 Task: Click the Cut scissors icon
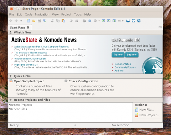[x=52, y=21]
